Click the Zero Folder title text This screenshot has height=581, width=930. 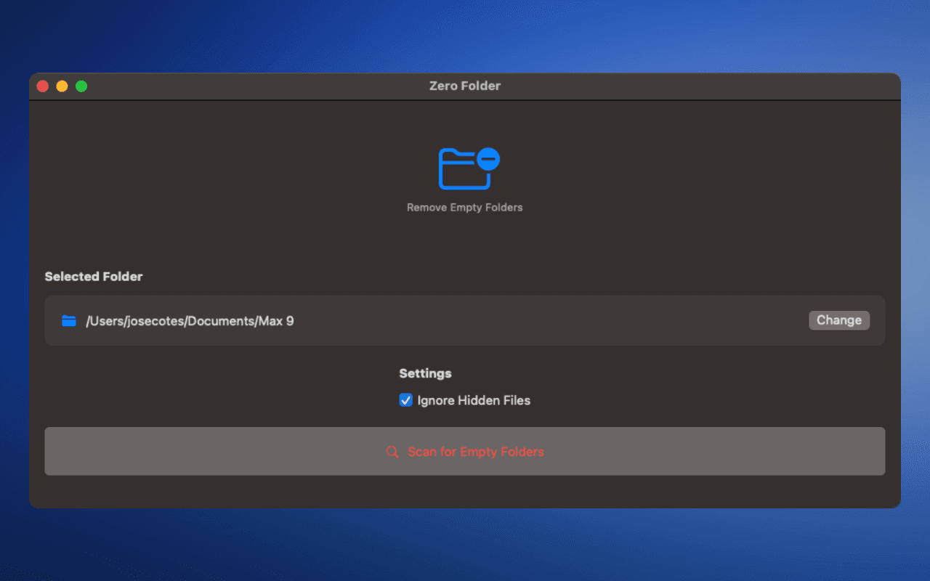tap(464, 86)
